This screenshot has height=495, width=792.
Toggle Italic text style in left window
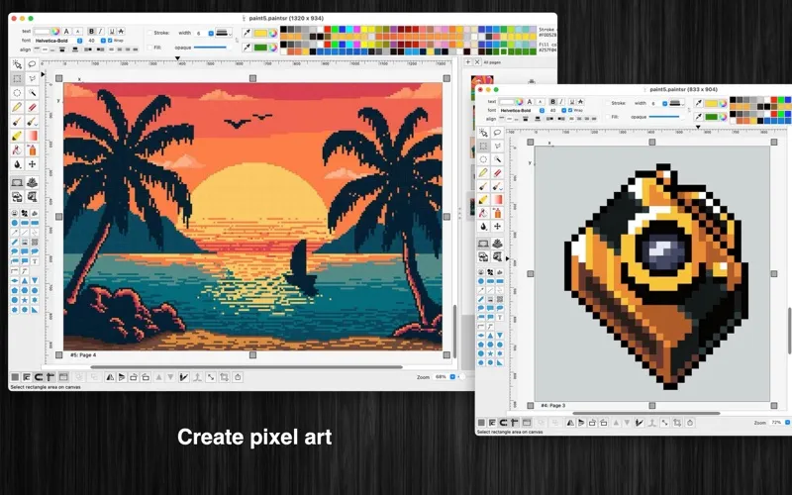[101, 32]
